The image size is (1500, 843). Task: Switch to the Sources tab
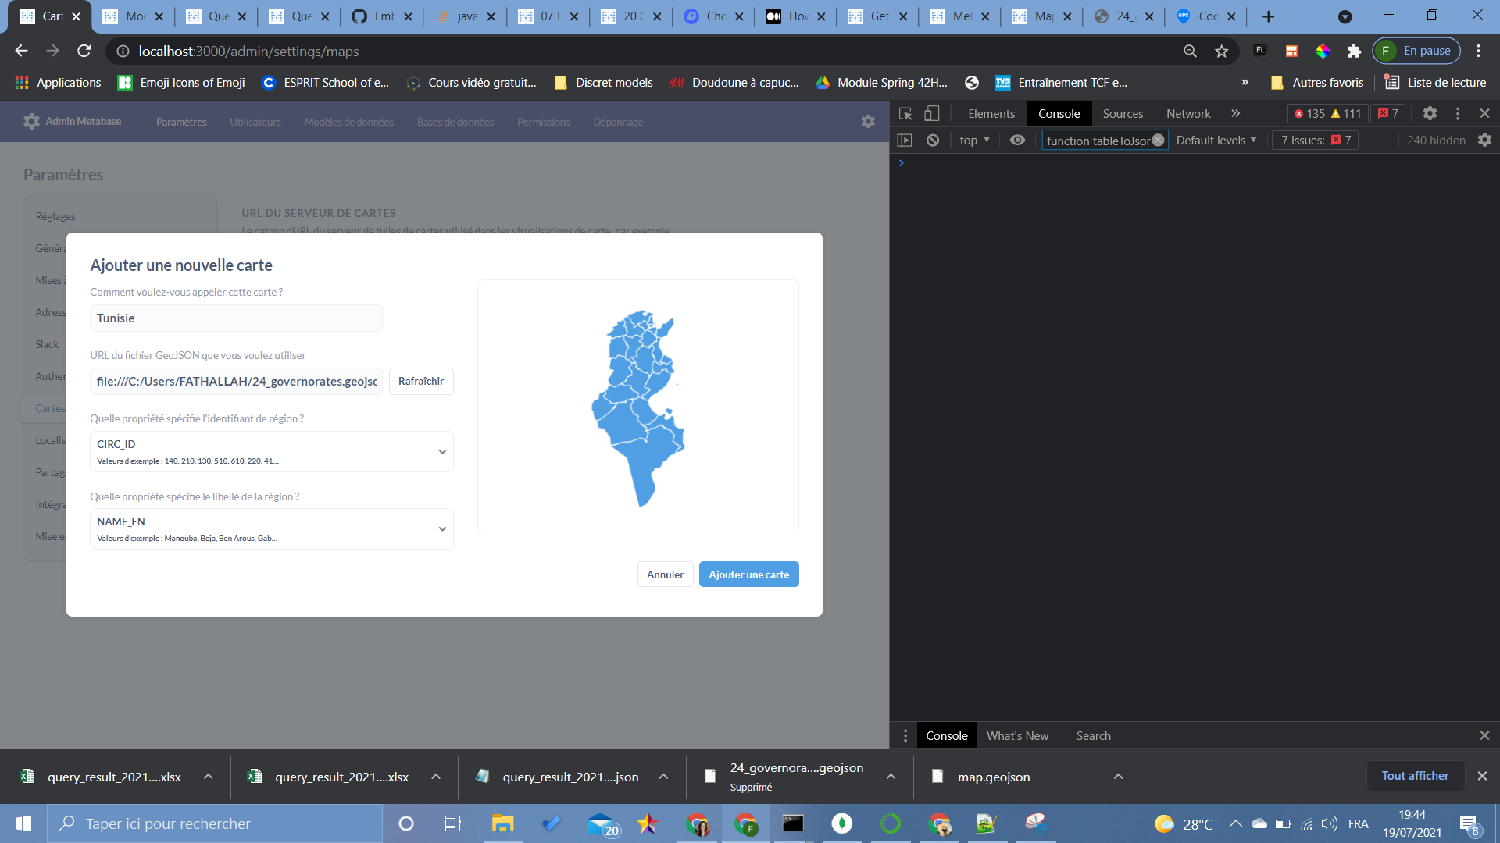pyautogui.click(x=1123, y=113)
